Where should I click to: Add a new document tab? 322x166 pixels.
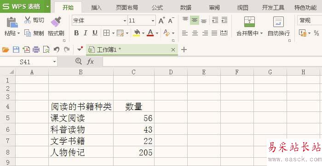tap(184, 50)
